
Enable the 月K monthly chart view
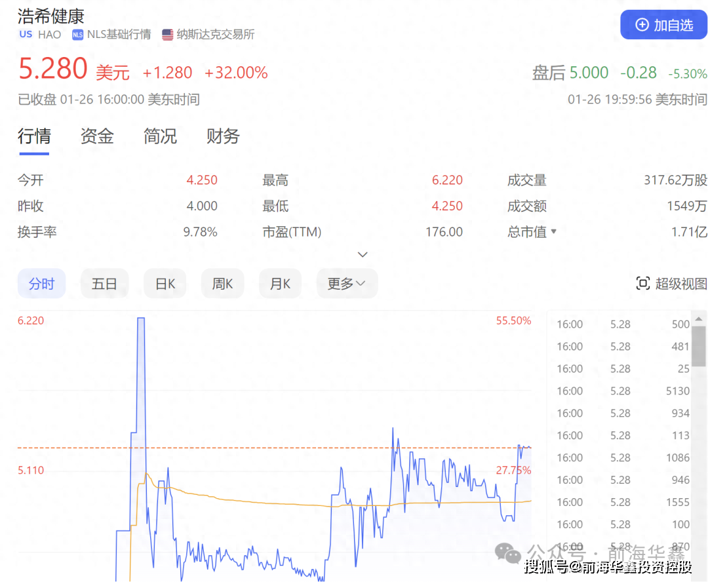[280, 282]
